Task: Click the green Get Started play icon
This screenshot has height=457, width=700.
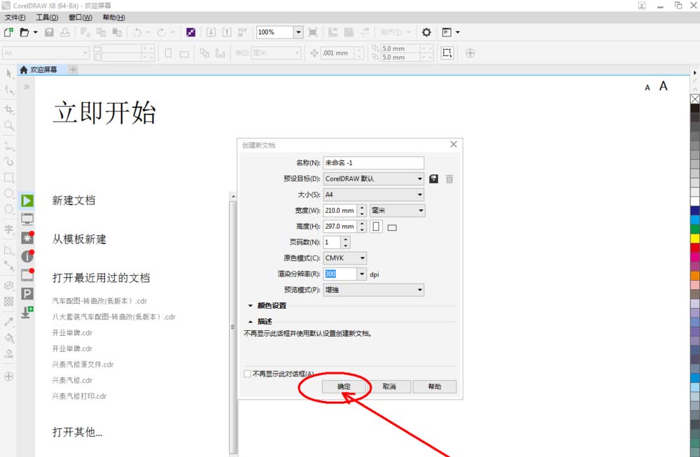Action: click(x=27, y=201)
